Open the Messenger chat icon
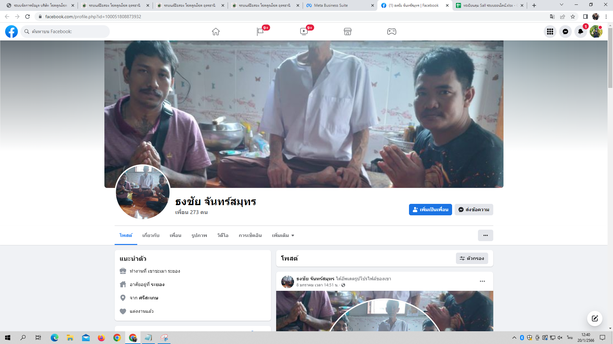Viewport: 613px width, 344px height. (565, 32)
